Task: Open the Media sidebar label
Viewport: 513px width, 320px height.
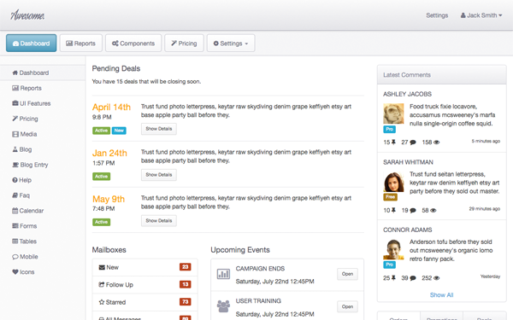Action: pyautogui.click(x=28, y=134)
